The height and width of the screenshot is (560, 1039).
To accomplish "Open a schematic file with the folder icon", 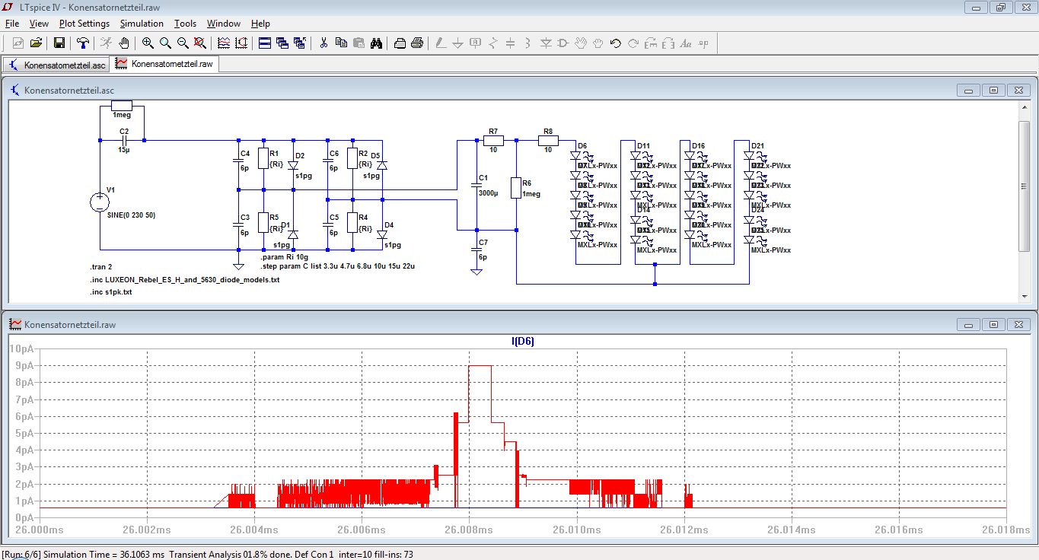I will click(35, 43).
